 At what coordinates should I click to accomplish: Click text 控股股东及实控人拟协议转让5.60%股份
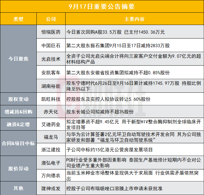pyautogui.click(x=108, y=99)
